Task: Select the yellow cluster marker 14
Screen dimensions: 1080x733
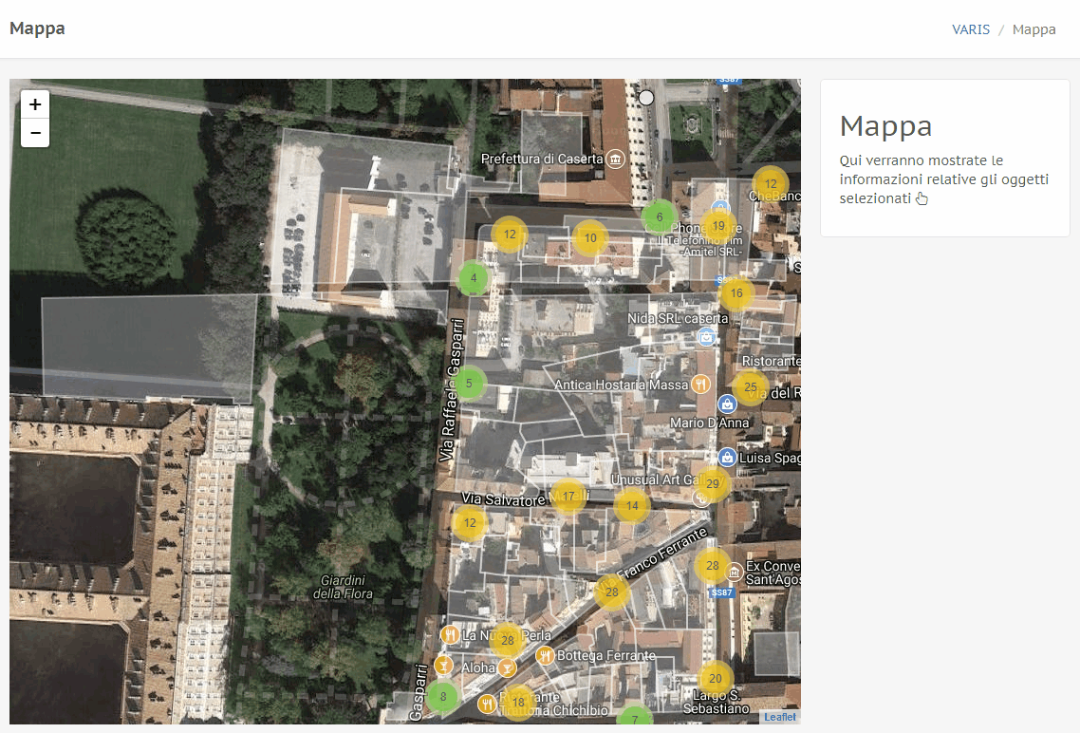Action: click(x=632, y=506)
